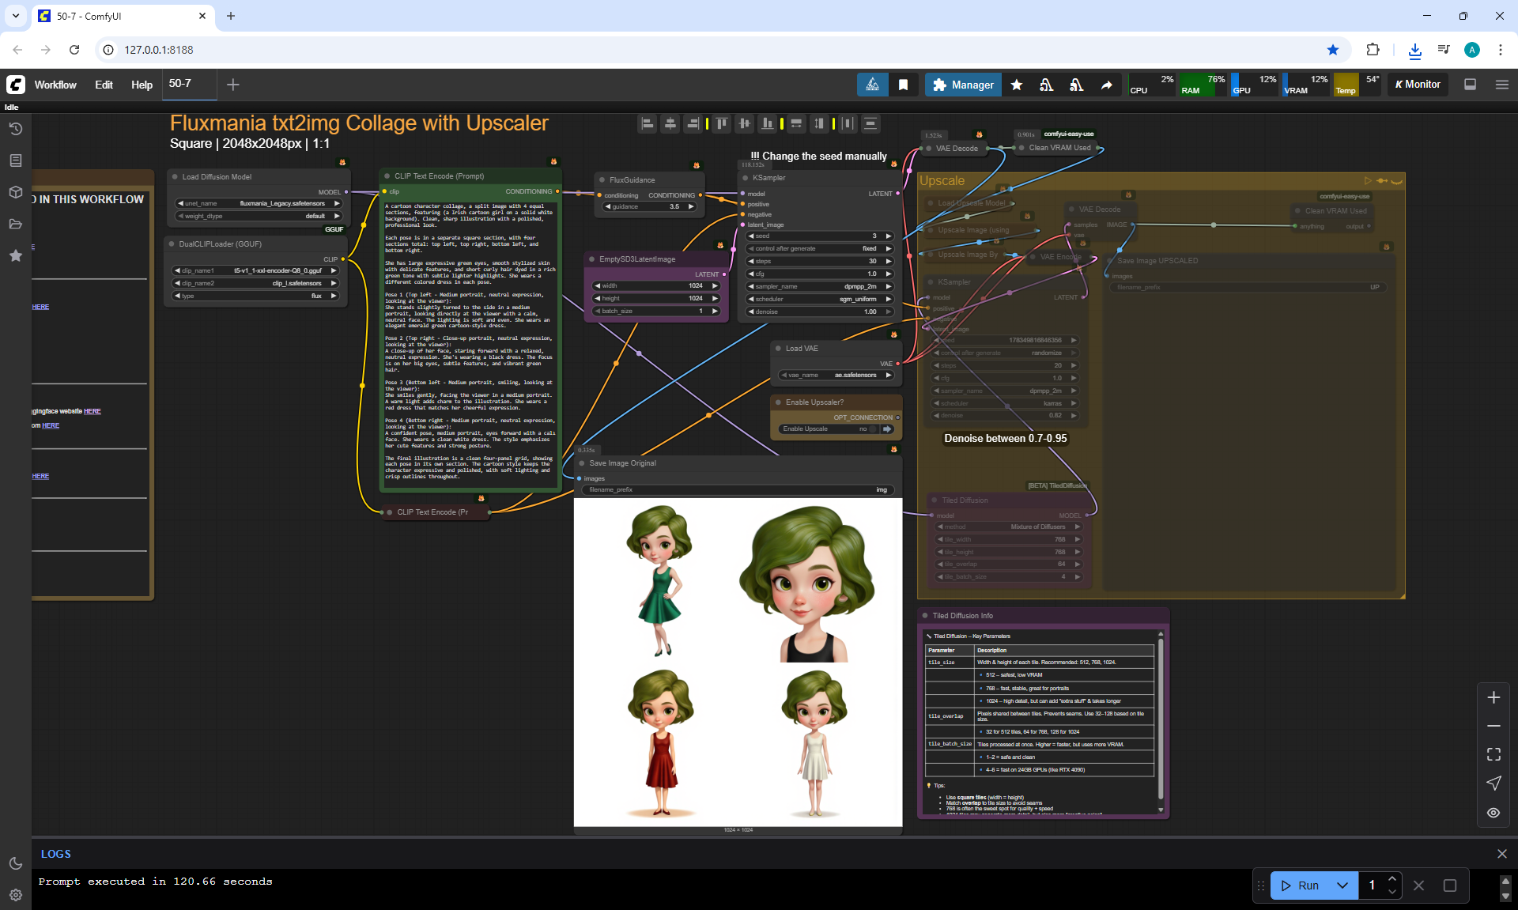Click the align top toolbar icon
1518x910 pixels.
click(x=721, y=123)
